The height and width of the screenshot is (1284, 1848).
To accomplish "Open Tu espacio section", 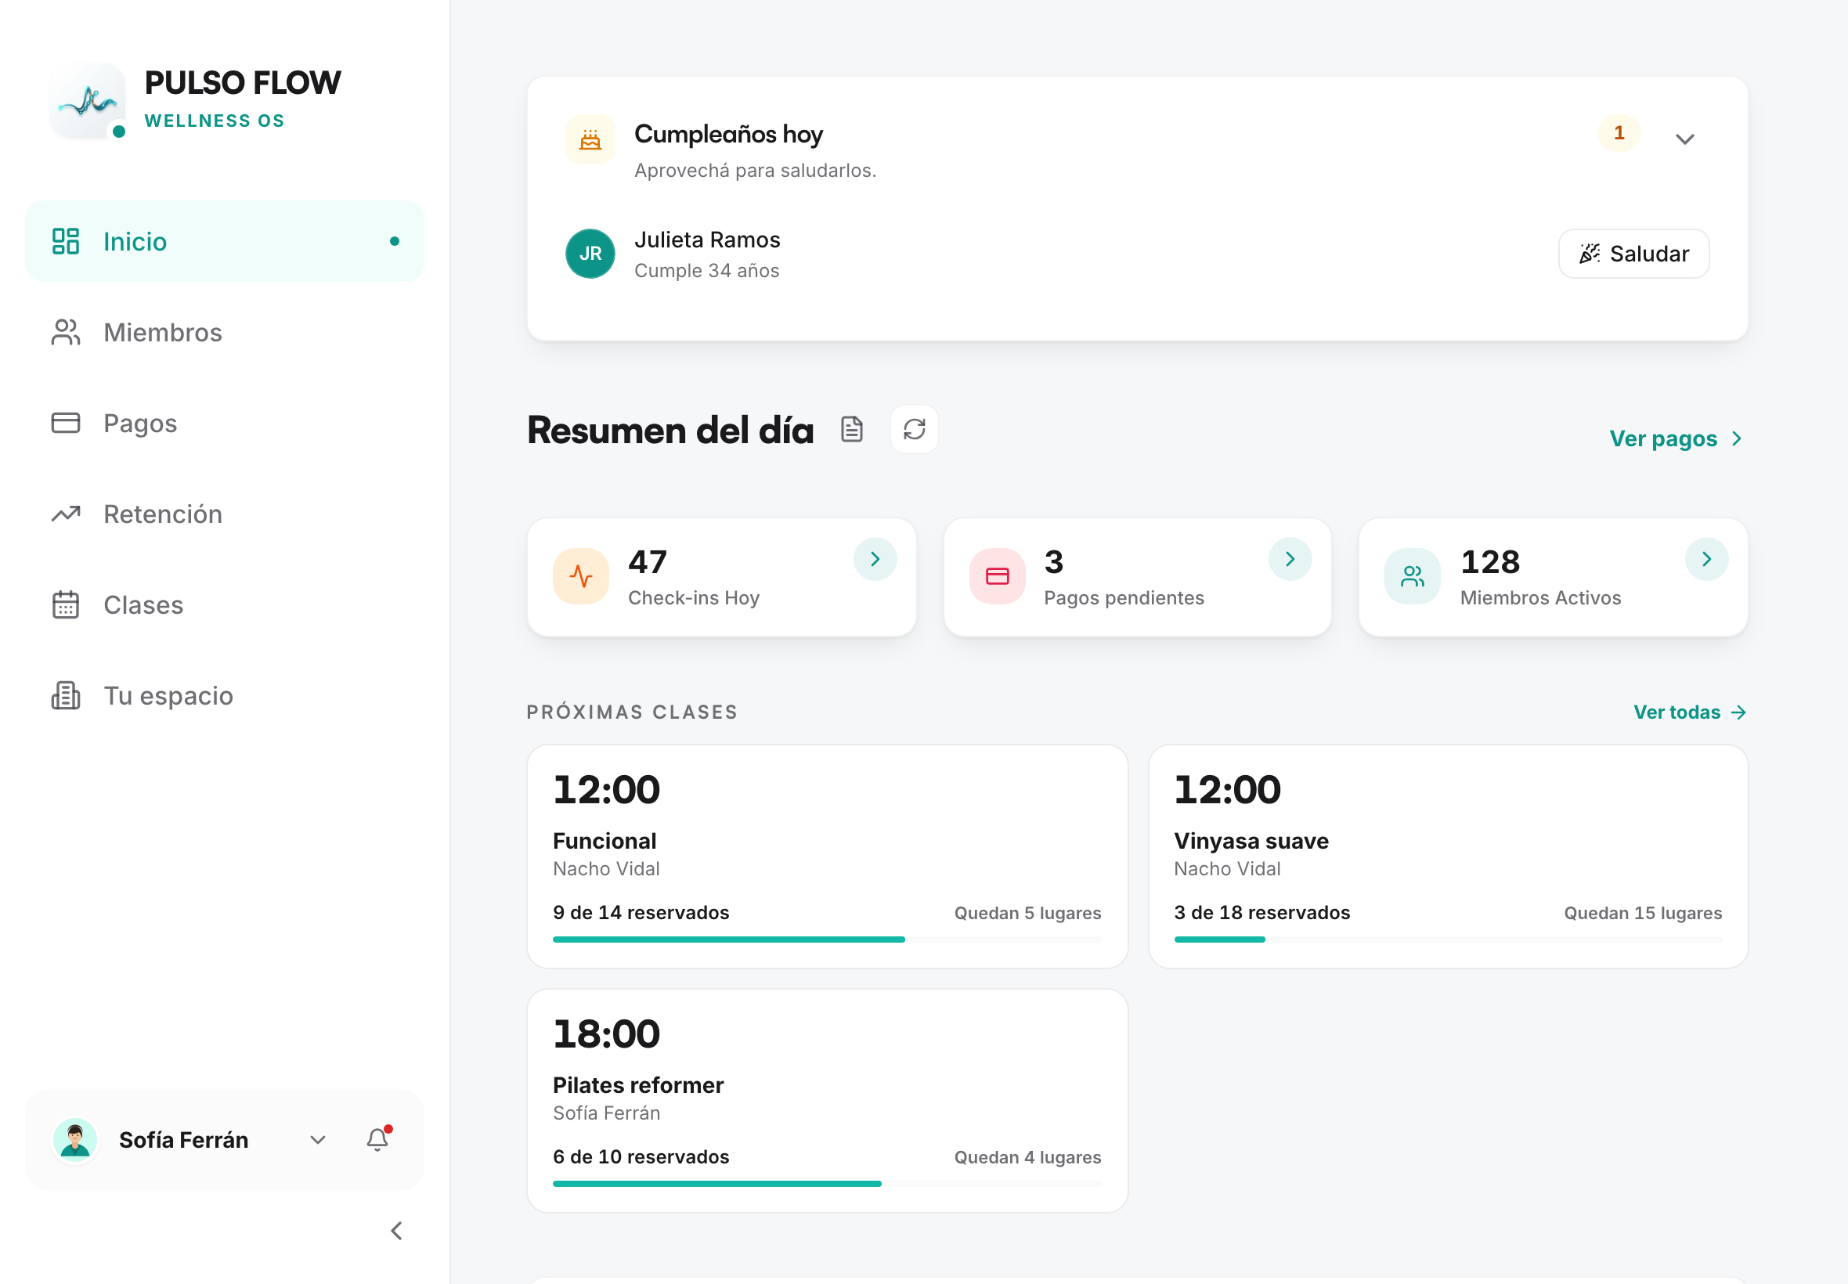I will coord(225,696).
